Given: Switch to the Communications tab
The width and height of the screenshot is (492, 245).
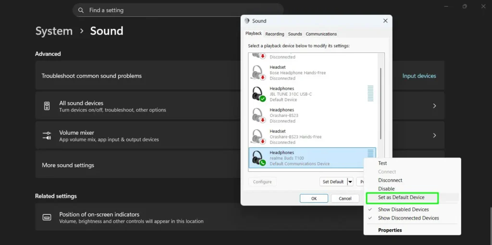Looking at the screenshot, I should tap(321, 34).
